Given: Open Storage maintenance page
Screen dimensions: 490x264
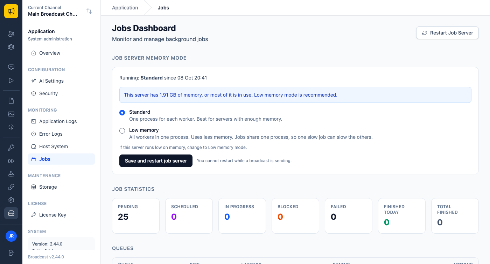Looking at the screenshot, I should (61, 187).
